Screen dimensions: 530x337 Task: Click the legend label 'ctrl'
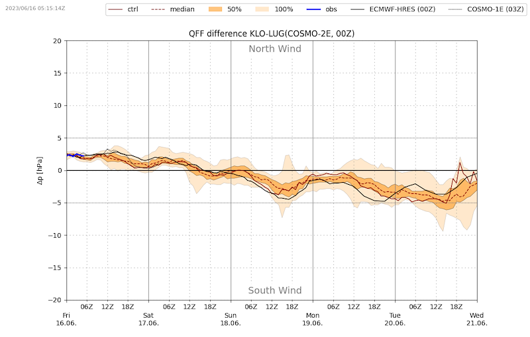pyautogui.click(x=133, y=9)
